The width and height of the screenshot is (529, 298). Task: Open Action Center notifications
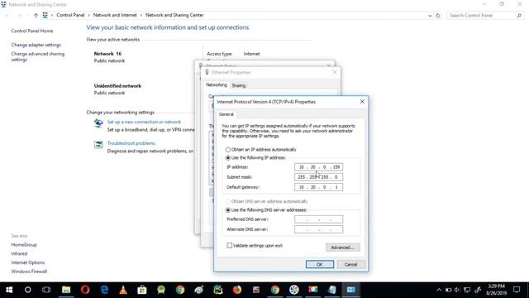click(x=517, y=290)
